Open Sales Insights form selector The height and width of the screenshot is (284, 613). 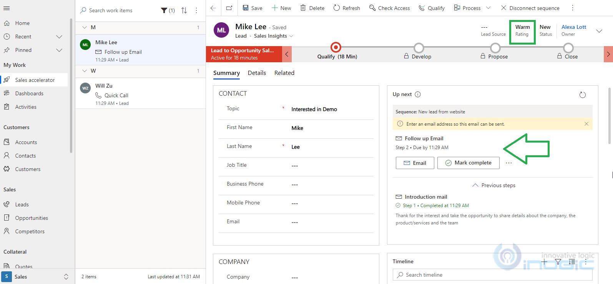coord(291,36)
